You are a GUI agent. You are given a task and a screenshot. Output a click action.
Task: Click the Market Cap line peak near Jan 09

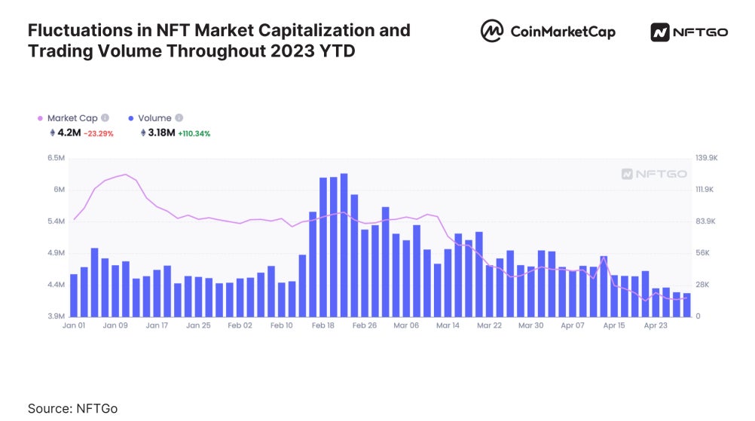point(126,175)
